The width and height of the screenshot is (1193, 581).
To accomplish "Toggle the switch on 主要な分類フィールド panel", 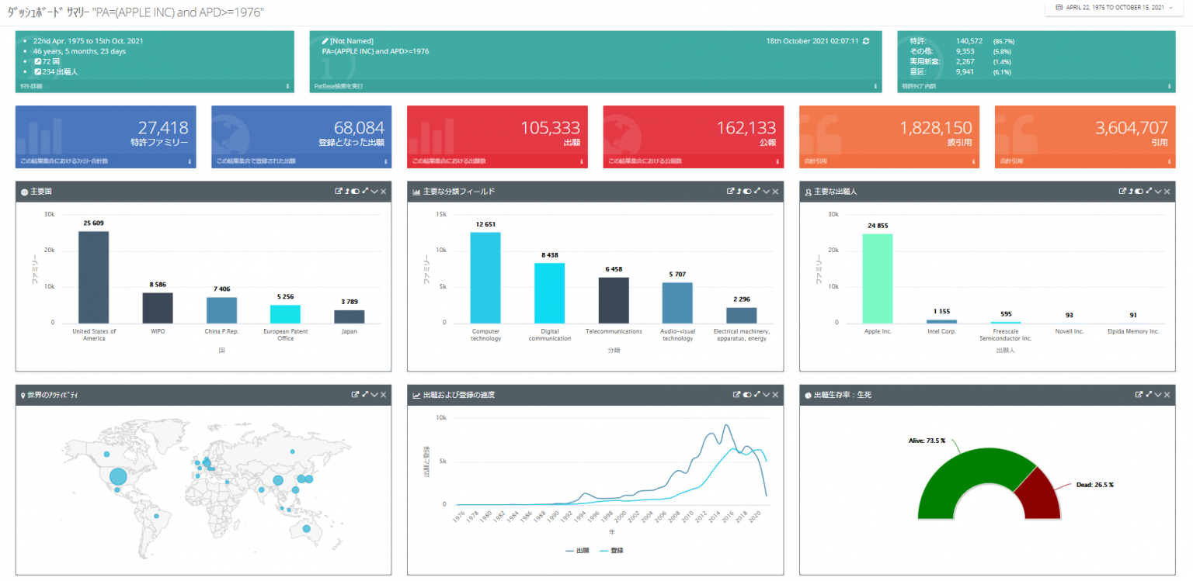I will point(748,191).
